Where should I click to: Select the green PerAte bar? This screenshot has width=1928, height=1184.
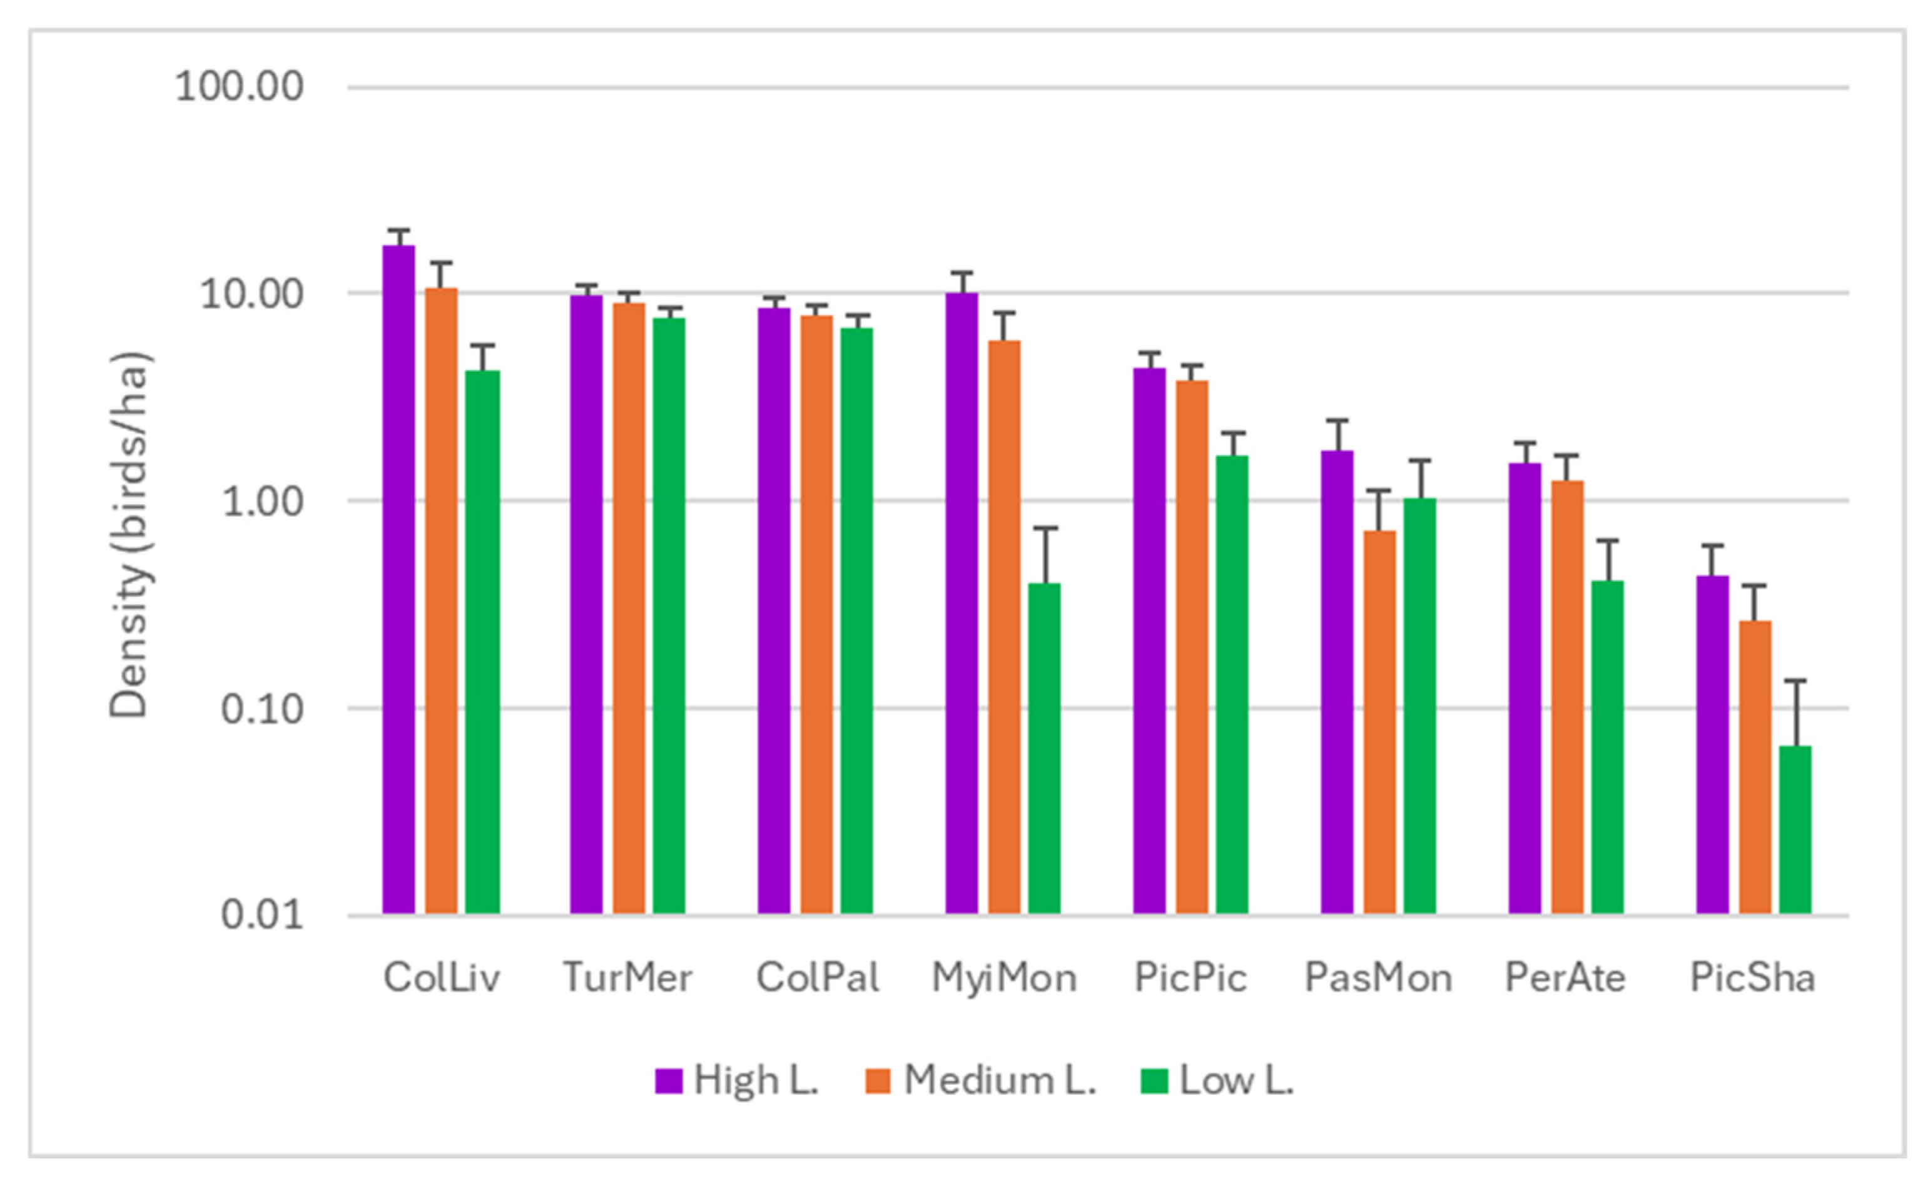coord(1608,747)
